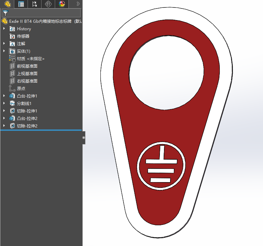263x246 pixels.
Task: Select the 原点 origin icon
Action: tap(12, 88)
